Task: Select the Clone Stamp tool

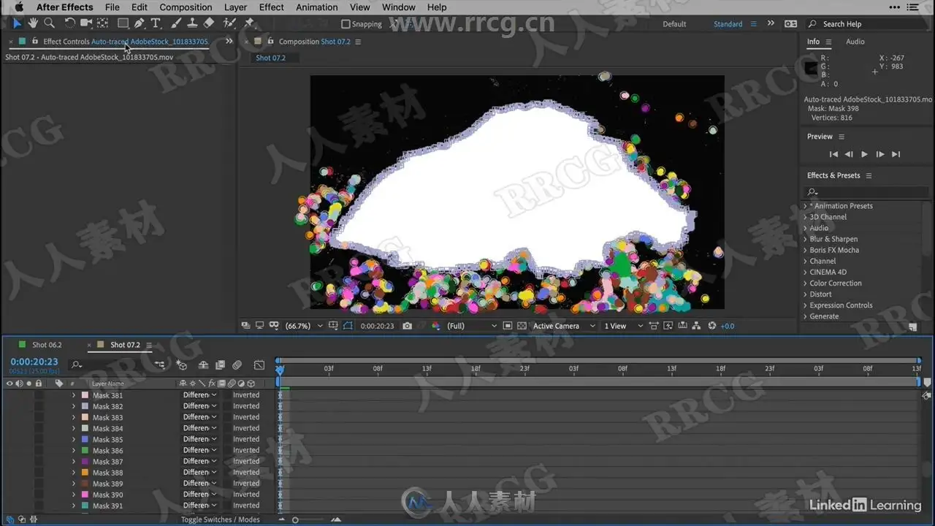Action: (x=192, y=23)
